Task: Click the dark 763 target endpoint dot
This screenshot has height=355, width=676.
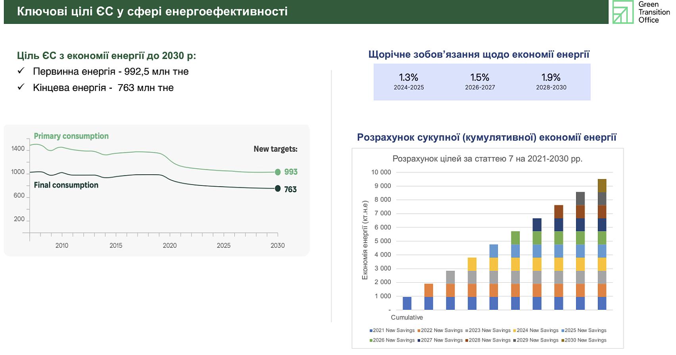Action: (278, 188)
